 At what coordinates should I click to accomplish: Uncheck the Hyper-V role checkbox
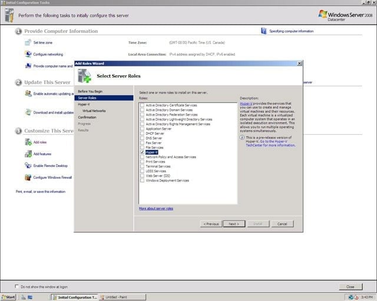(x=143, y=152)
